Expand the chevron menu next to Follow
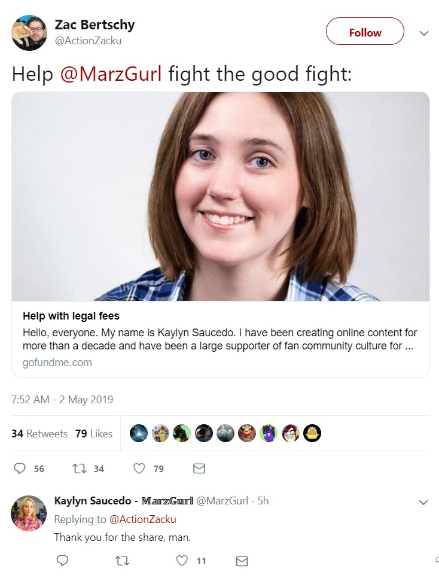The width and height of the screenshot is (439, 578). (424, 33)
